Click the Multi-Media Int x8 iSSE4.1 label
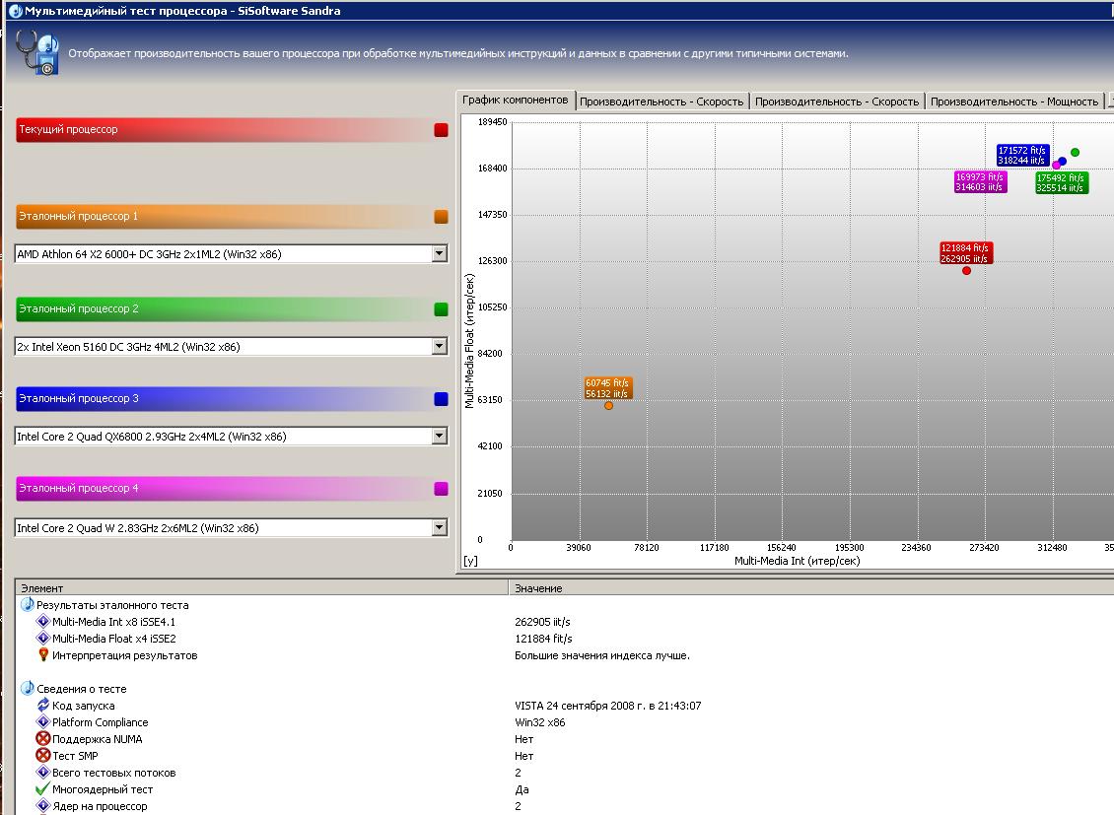1114x815 pixels. [113, 622]
